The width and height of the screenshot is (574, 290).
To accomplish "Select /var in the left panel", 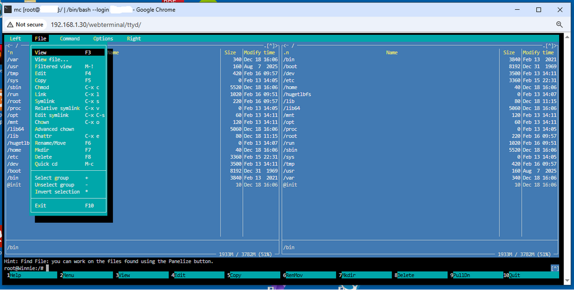I will [x=13, y=60].
